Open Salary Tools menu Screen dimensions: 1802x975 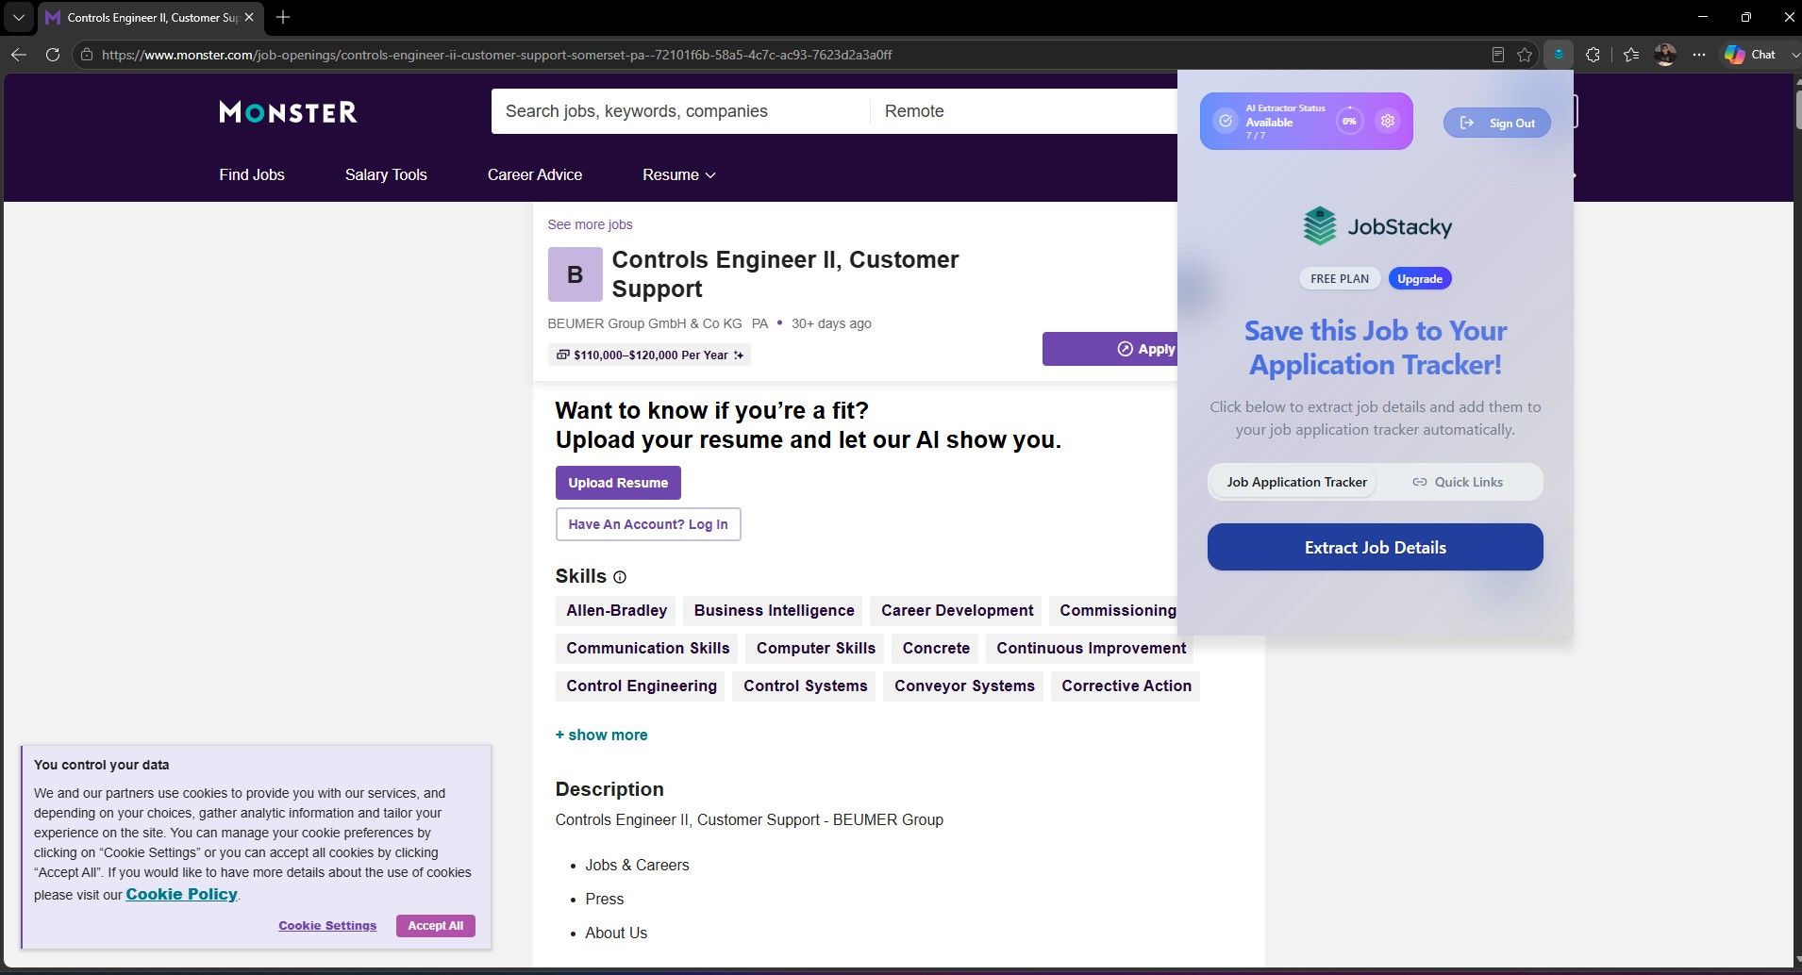(386, 174)
